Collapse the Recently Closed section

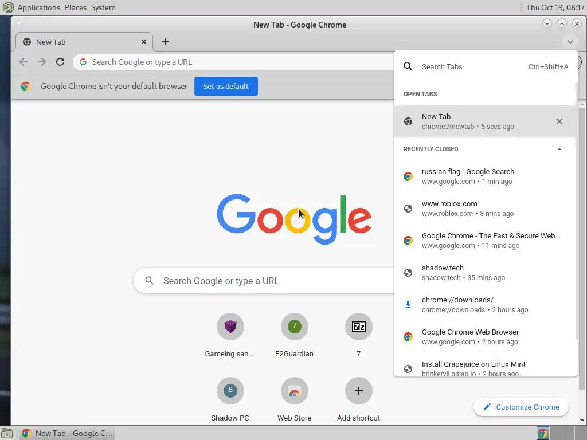coord(559,149)
